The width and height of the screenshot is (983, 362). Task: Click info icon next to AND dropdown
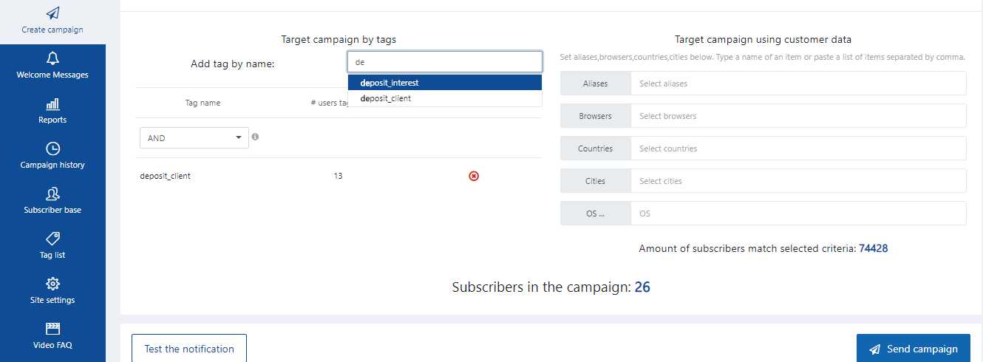coord(255,137)
